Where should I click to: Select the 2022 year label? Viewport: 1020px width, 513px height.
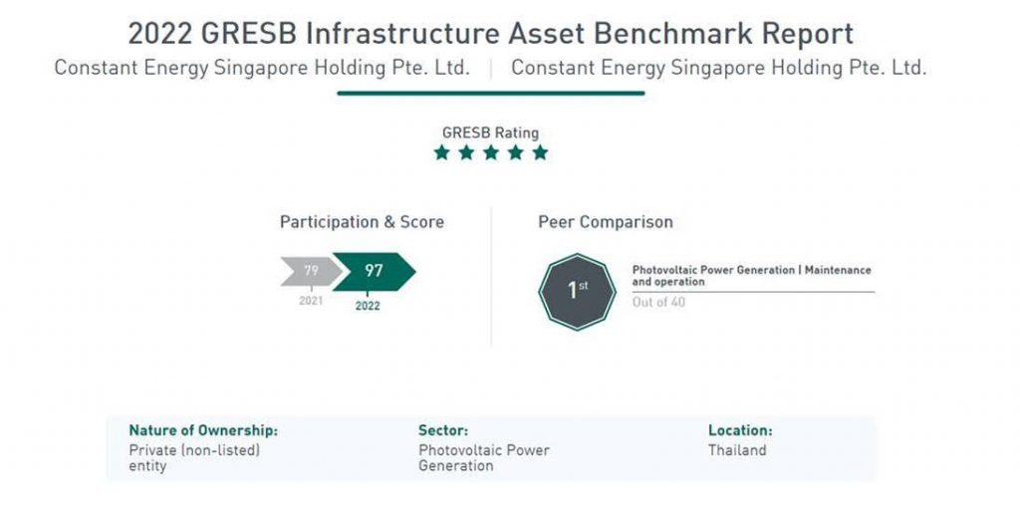pyautogui.click(x=368, y=306)
